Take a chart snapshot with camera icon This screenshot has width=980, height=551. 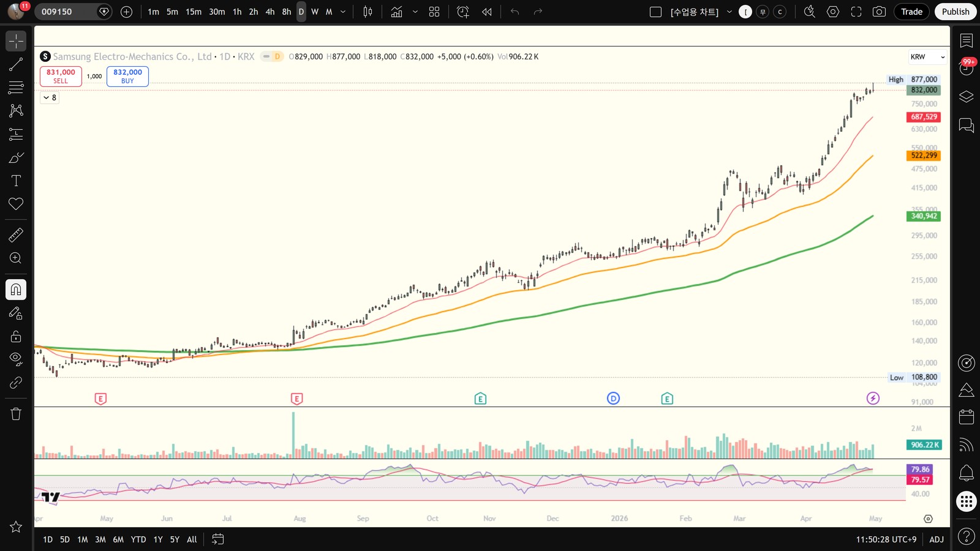click(x=879, y=12)
